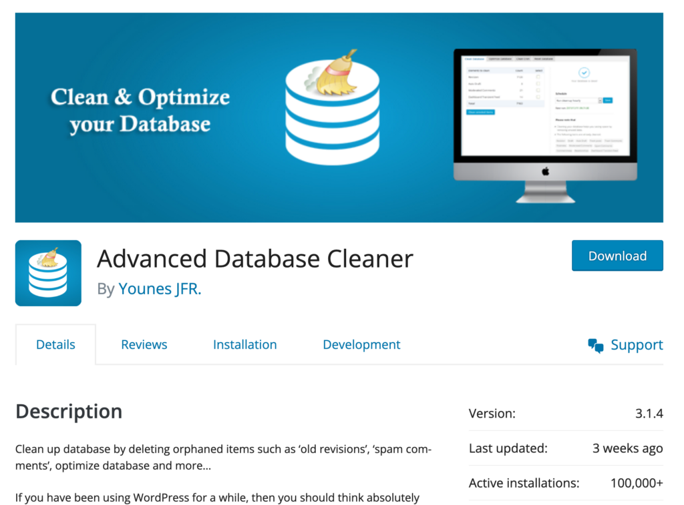Open the Younes JFR author link
The width and height of the screenshot is (684, 505).
pos(160,289)
